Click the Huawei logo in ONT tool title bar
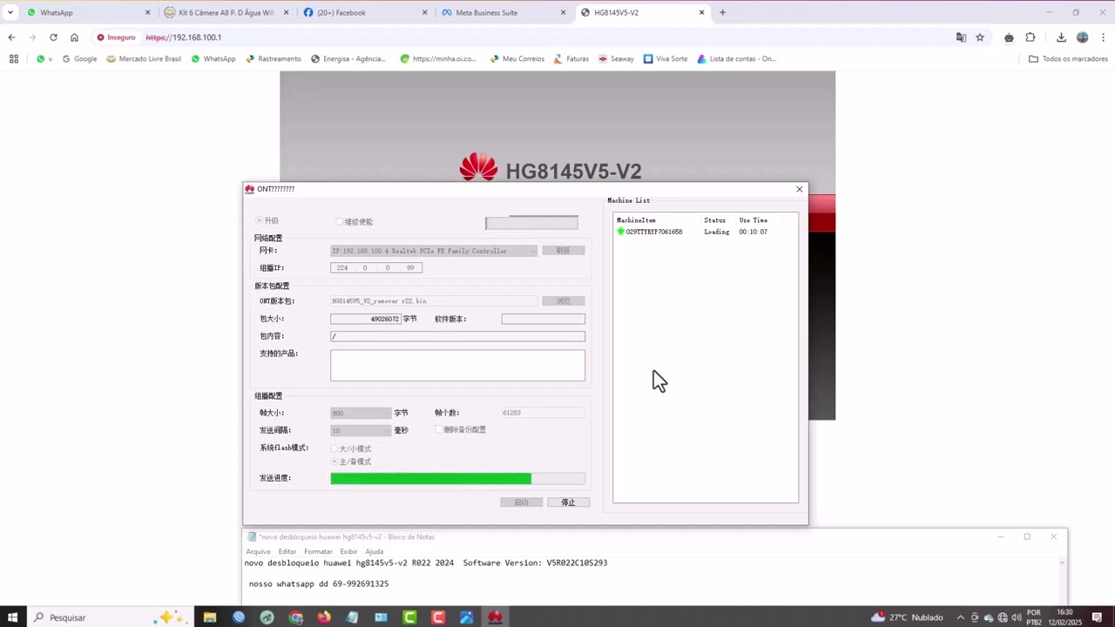 pos(249,189)
